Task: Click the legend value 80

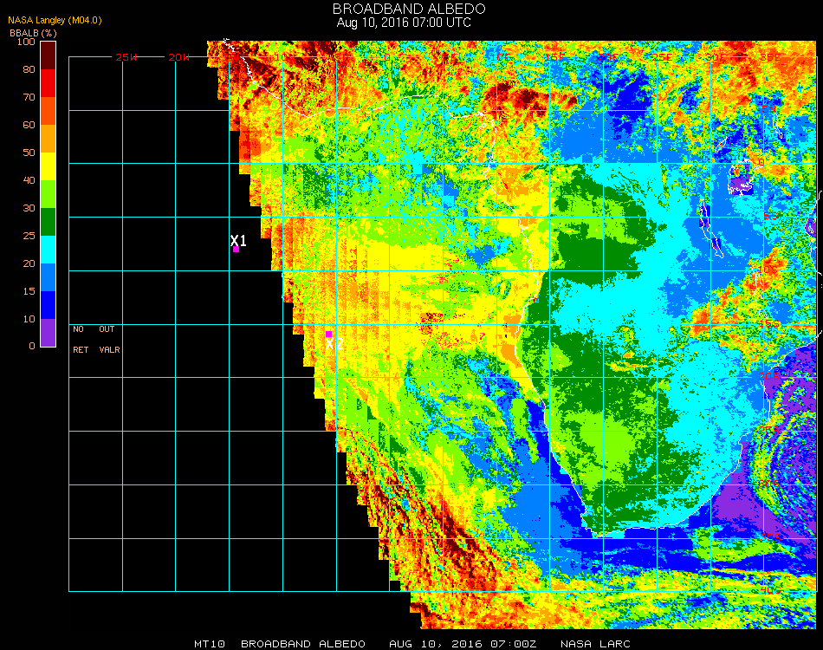Action: 29,69
